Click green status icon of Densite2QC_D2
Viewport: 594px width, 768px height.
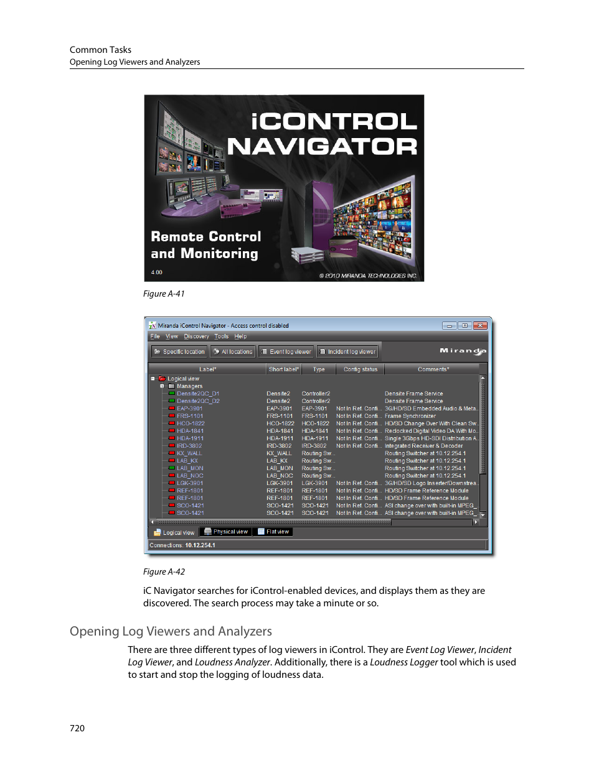click(172, 401)
